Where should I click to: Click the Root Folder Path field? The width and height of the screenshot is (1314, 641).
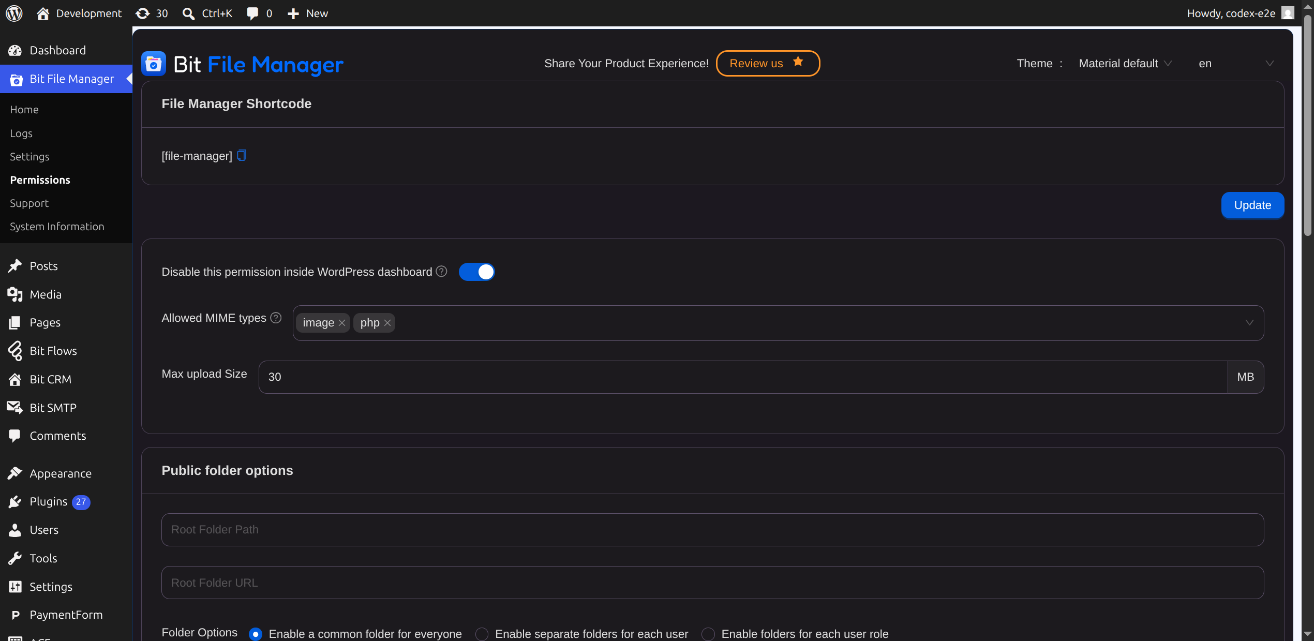[712, 530]
